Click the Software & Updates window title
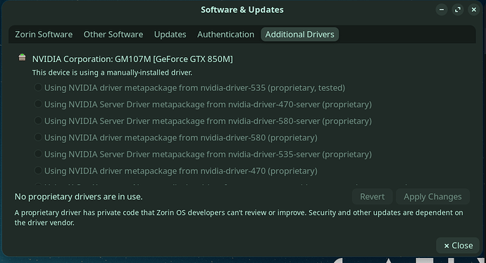Screen dimensions: 486x263 (242, 10)
